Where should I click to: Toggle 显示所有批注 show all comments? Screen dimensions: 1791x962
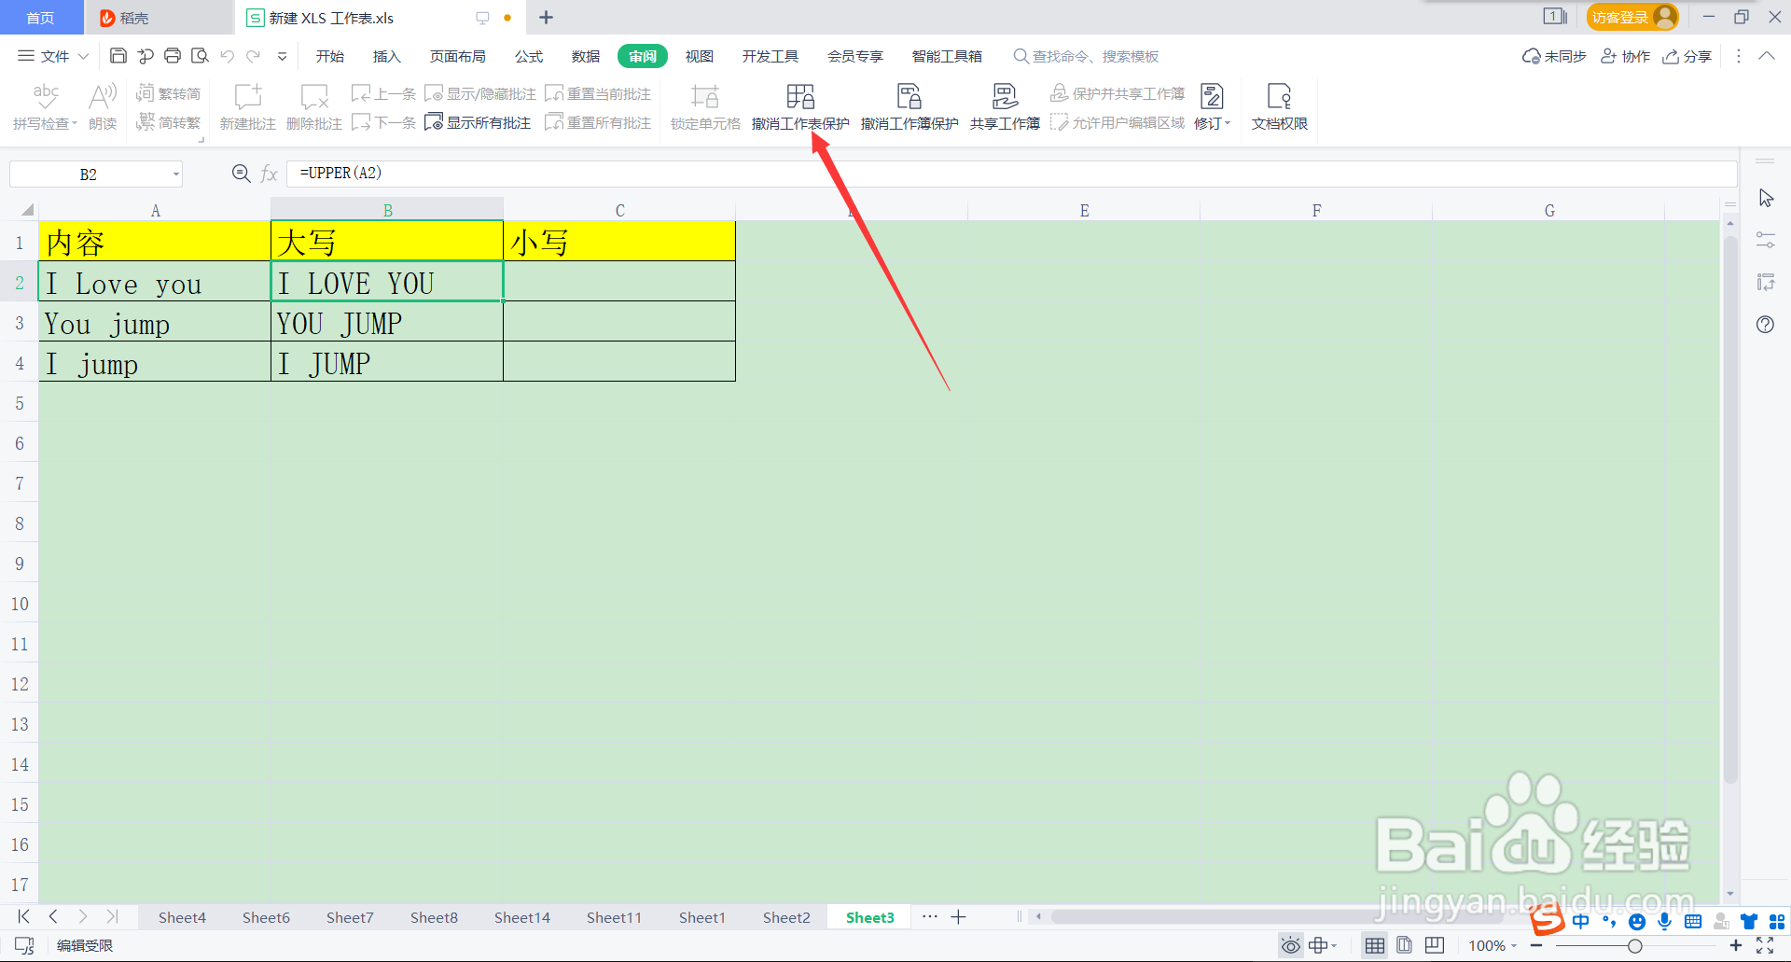[x=478, y=122]
